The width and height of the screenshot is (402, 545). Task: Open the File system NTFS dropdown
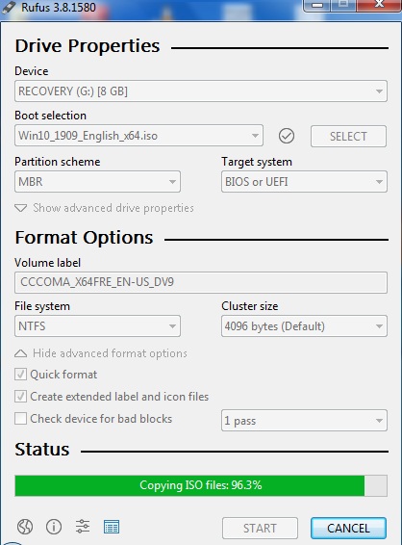pos(97,326)
